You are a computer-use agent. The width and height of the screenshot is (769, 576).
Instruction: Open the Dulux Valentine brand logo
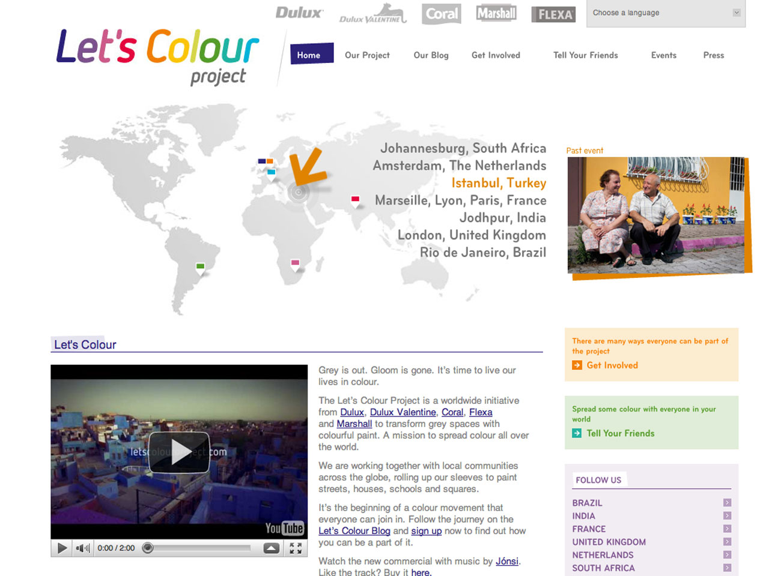[x=373, y=14]
